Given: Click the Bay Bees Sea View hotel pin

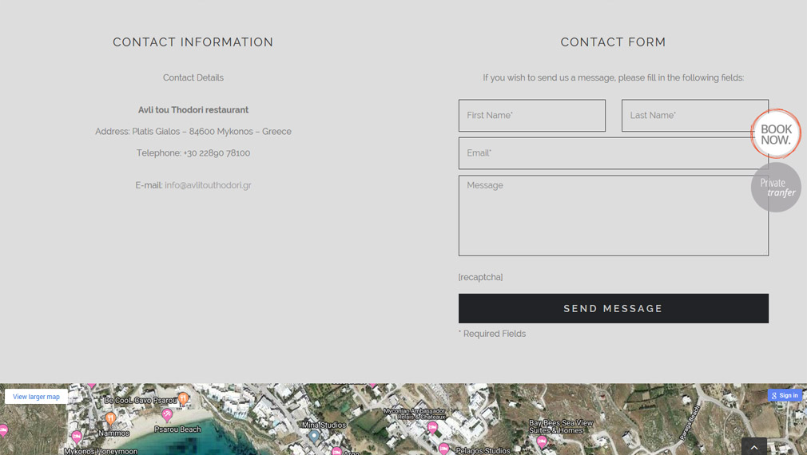Looking at the screenshot, I should coord(542,441).
